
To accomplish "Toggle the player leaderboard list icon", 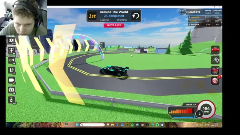I will pyautogui.click(x=182, y=12).
